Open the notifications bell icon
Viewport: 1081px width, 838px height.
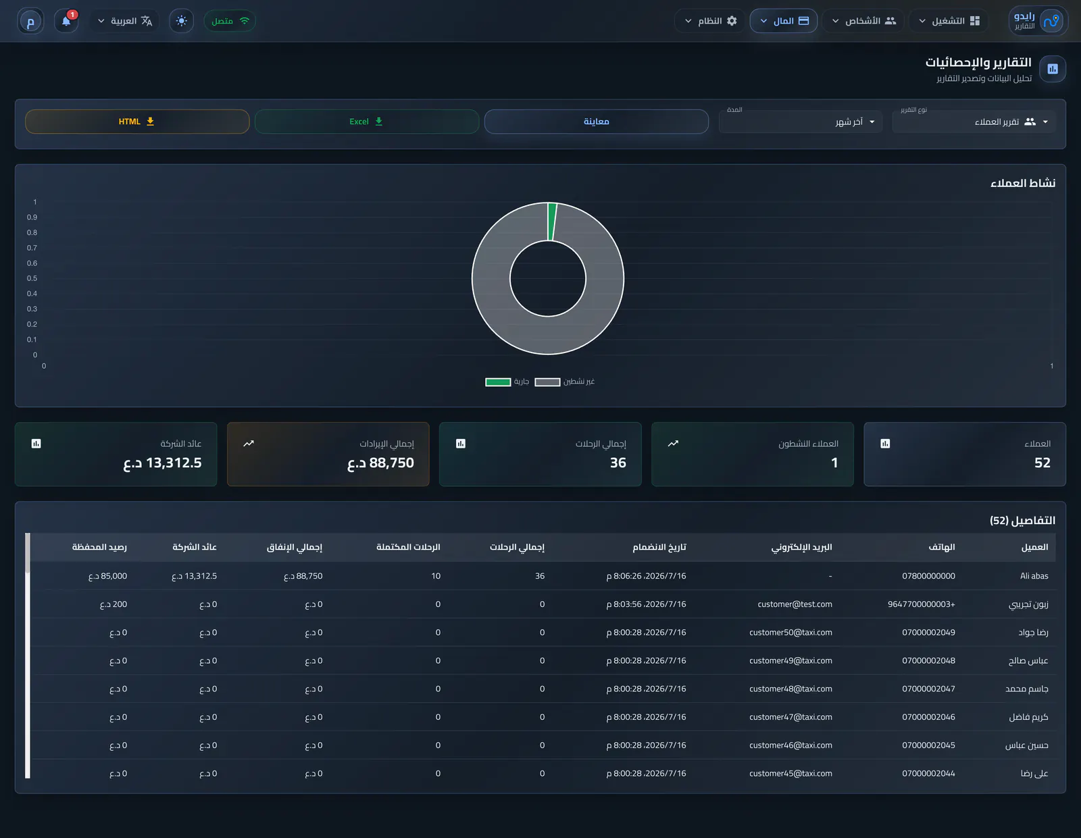pyautogui.click(x=66, y=21)
